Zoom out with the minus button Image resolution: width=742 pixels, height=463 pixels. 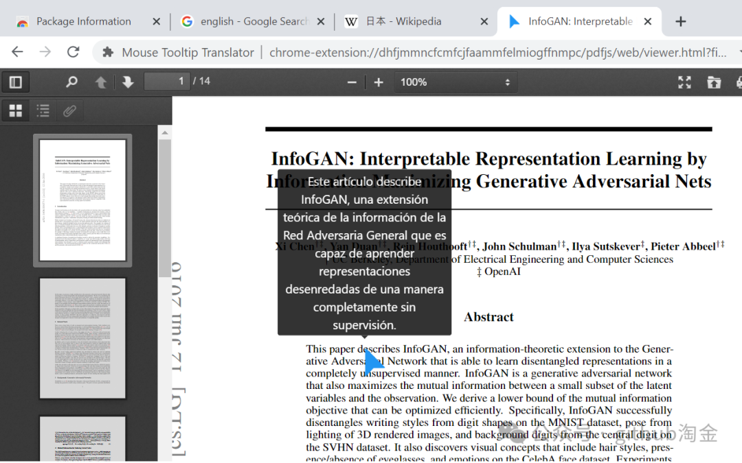(x=352, y=82)
